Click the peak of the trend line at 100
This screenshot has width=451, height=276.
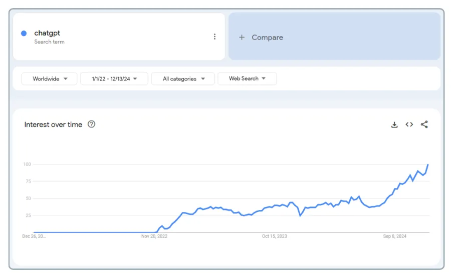click(427, 164)
